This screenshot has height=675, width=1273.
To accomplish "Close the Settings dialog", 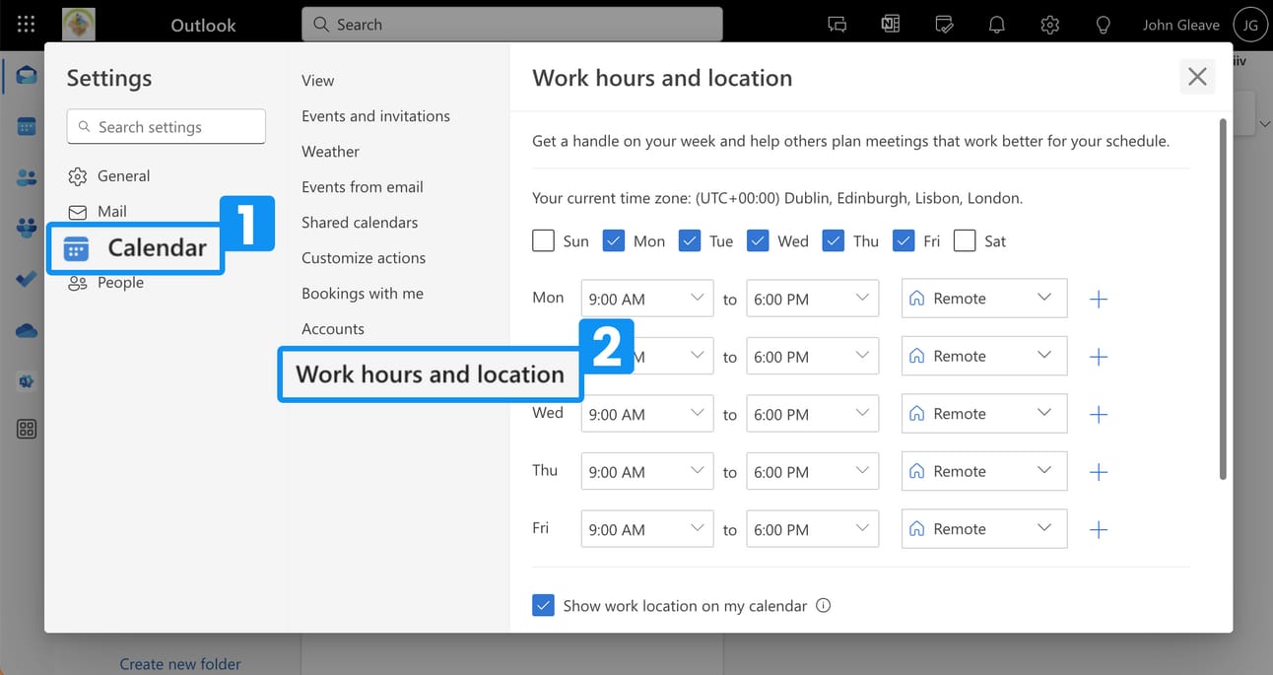I will pyautogui.click(x=1197, y=77).
